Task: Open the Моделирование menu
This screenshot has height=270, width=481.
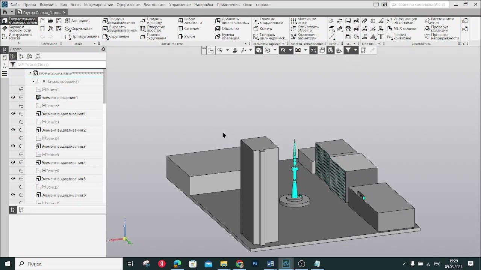Action: 98,5
